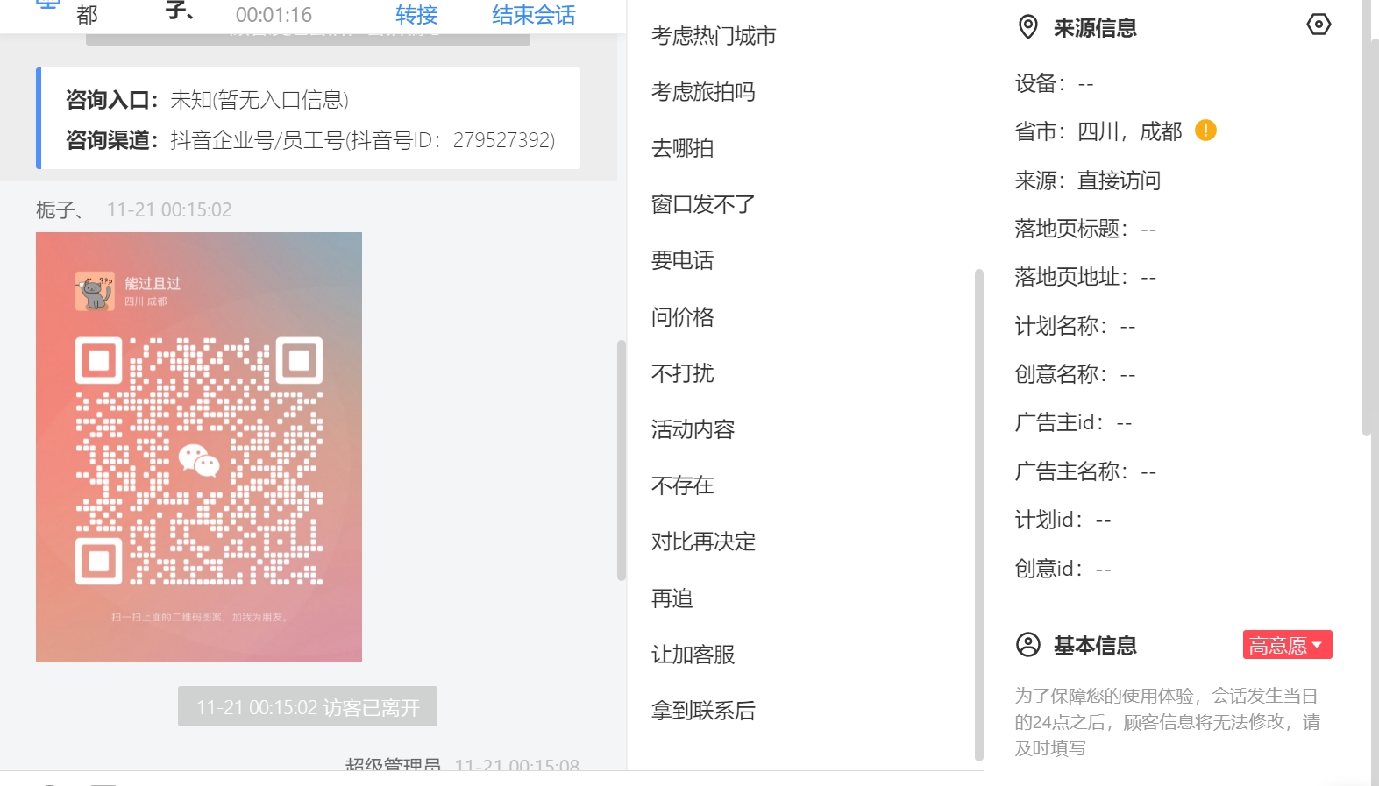
Task: Click the location pin icon of 来源信息
Action: coord(1028,27)
